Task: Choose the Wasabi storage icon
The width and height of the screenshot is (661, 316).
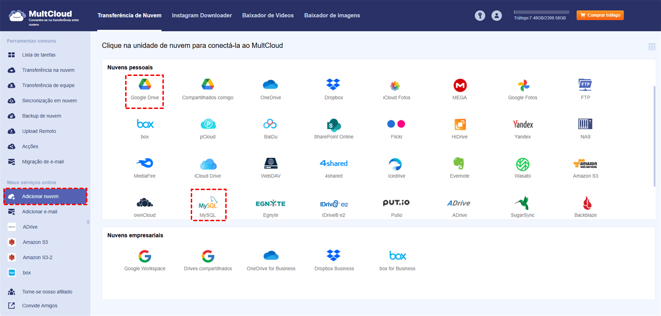Action: [523, 164]
